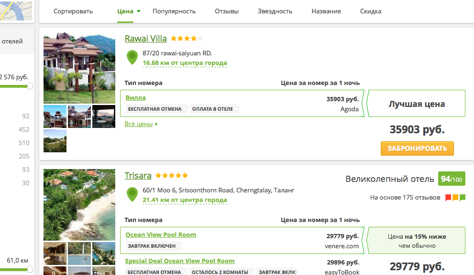Sort results by Звездность
The height and width of the screenshot is (275, 474).
[275, 11]
